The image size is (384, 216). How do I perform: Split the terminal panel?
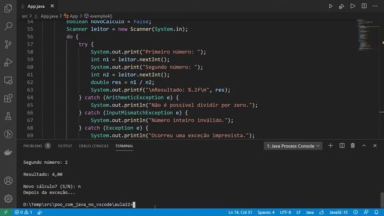coord(342,146)
